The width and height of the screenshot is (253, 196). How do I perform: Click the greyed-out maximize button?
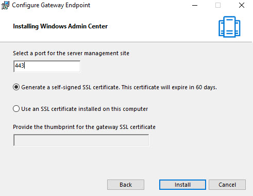pyautogui.click(x=218, y=5)
